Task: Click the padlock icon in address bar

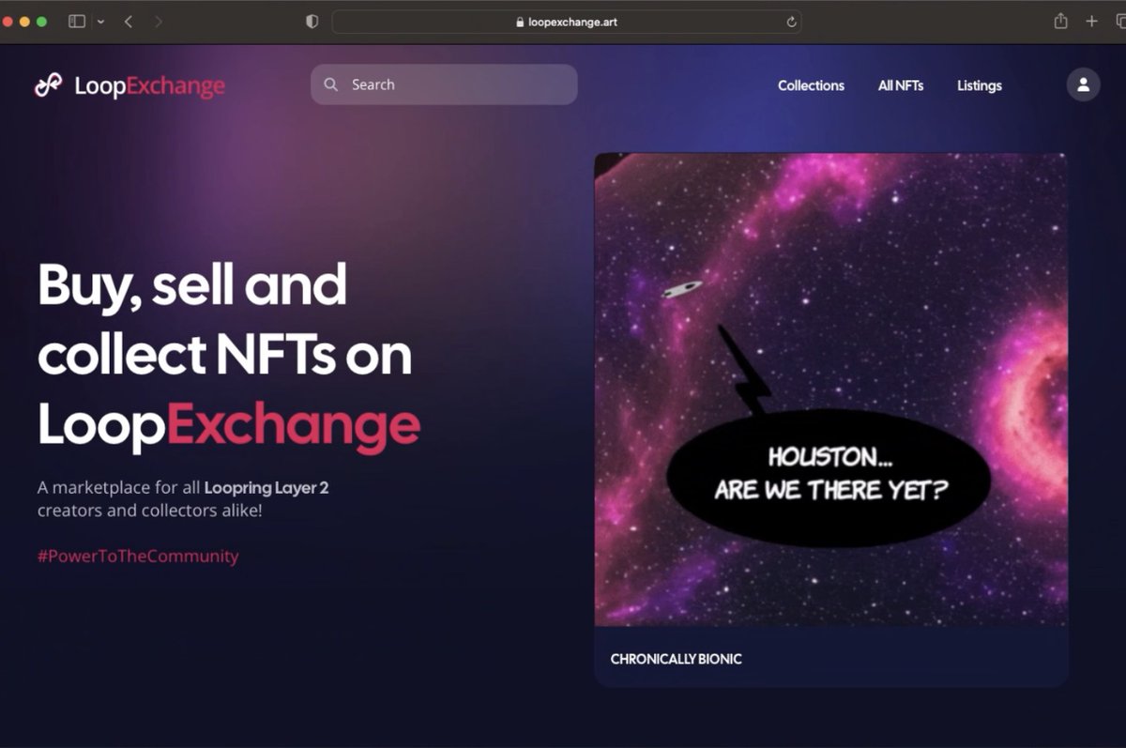Action: point(520,22)
